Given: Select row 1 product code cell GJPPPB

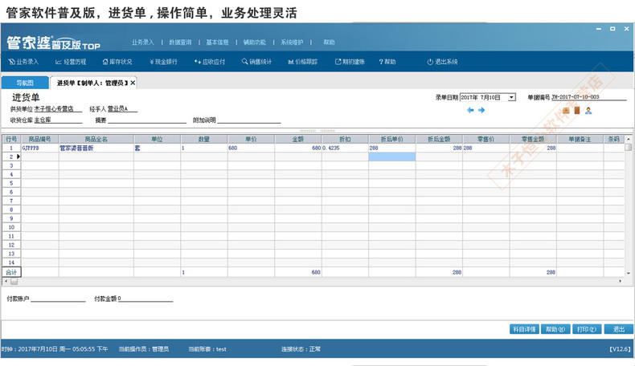Looking at the screenshot, I should tap(39, 148).
